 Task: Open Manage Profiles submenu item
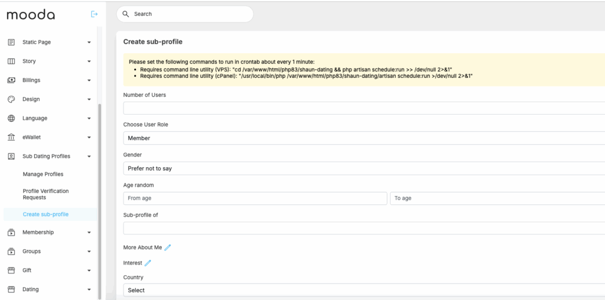(x=43, y=174)
